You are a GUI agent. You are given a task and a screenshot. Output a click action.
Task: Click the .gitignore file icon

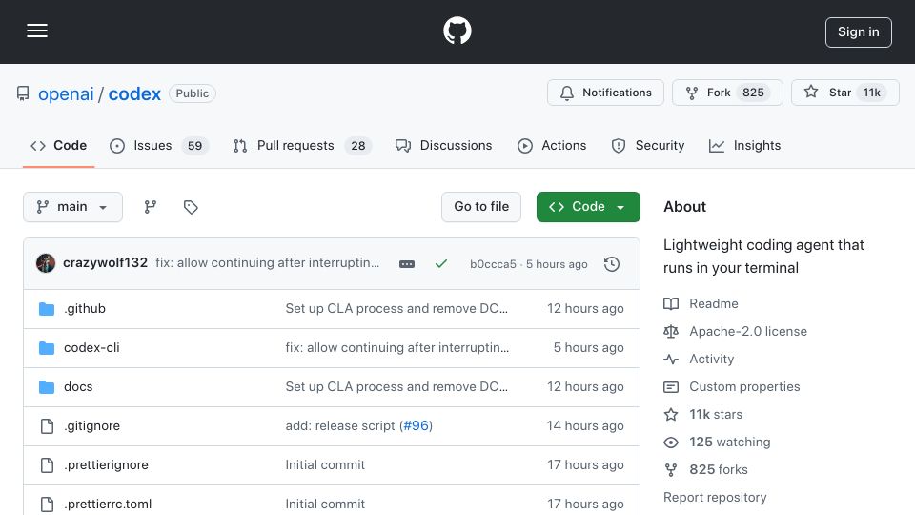[48, 426]
